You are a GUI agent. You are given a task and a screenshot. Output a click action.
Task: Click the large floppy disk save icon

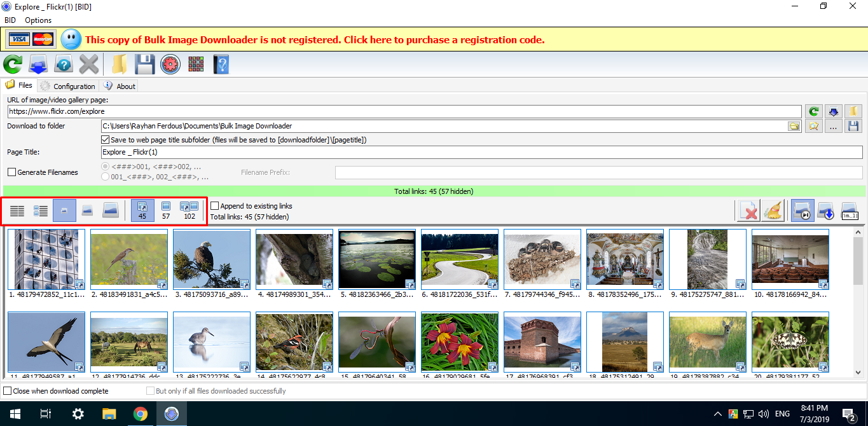pyautogui.click(x=144, y=64)
